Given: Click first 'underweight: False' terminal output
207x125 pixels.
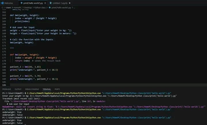Looking at the screenshot, I should 12,115.
